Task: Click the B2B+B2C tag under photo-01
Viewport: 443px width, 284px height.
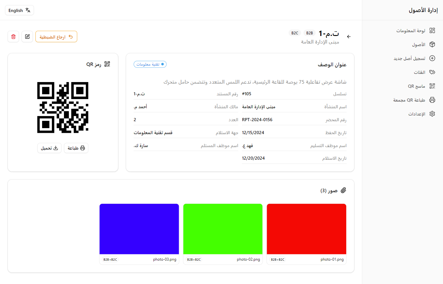Action: 278,259
